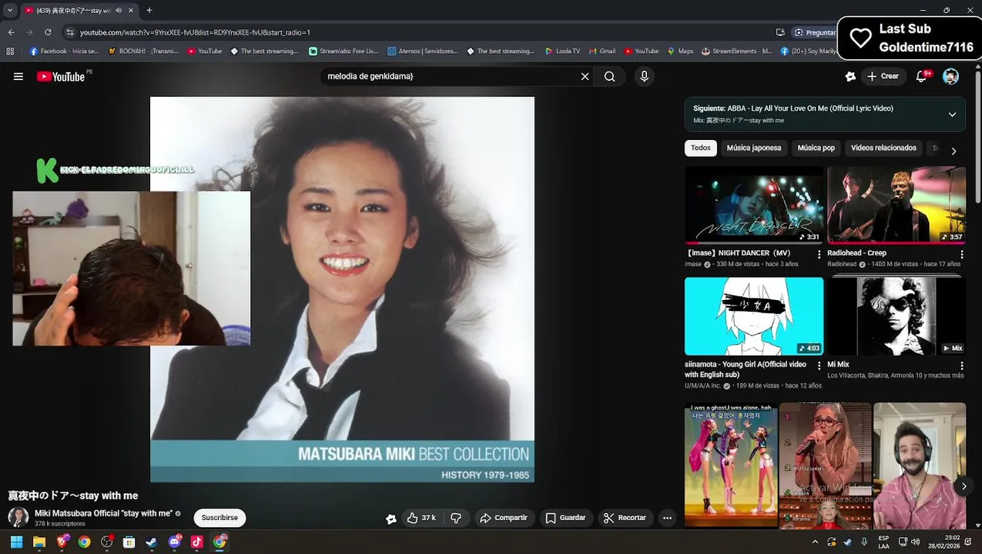Open the options menu for Radiohead Creep
The image size is (982, 554).
pyautogui.click(x=961, y=254)
